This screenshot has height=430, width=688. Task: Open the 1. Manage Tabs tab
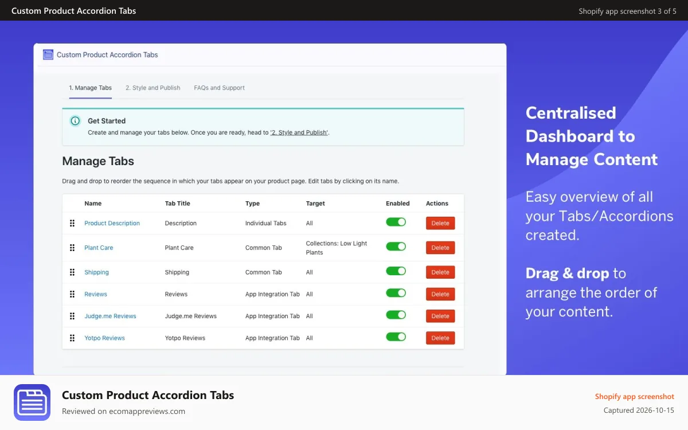(91, 88)
